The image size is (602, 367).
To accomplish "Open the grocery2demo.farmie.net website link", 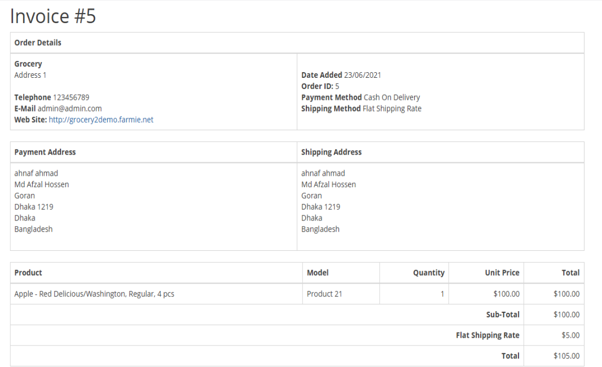I will point(100,120).
